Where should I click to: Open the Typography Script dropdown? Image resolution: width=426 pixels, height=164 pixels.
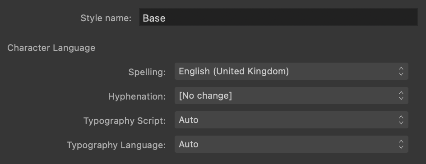(291, 120)
